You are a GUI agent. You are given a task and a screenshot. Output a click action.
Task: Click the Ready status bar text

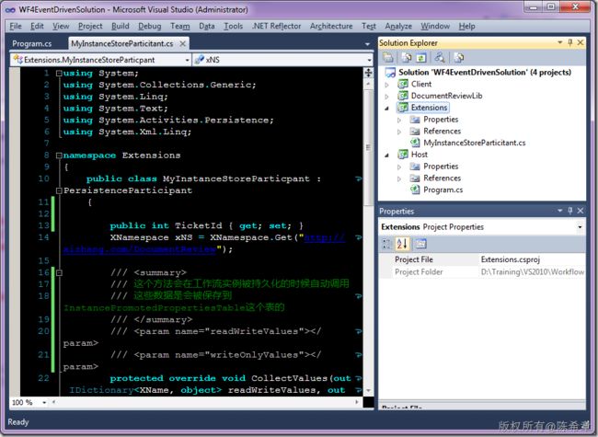pyautogui.click(x=17, y=422)
